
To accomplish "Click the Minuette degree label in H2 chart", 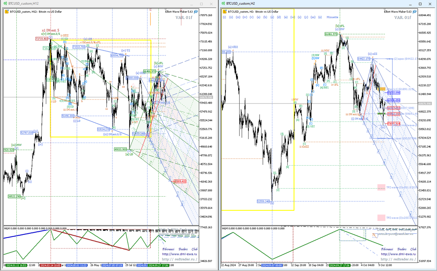I will (332, 17).
